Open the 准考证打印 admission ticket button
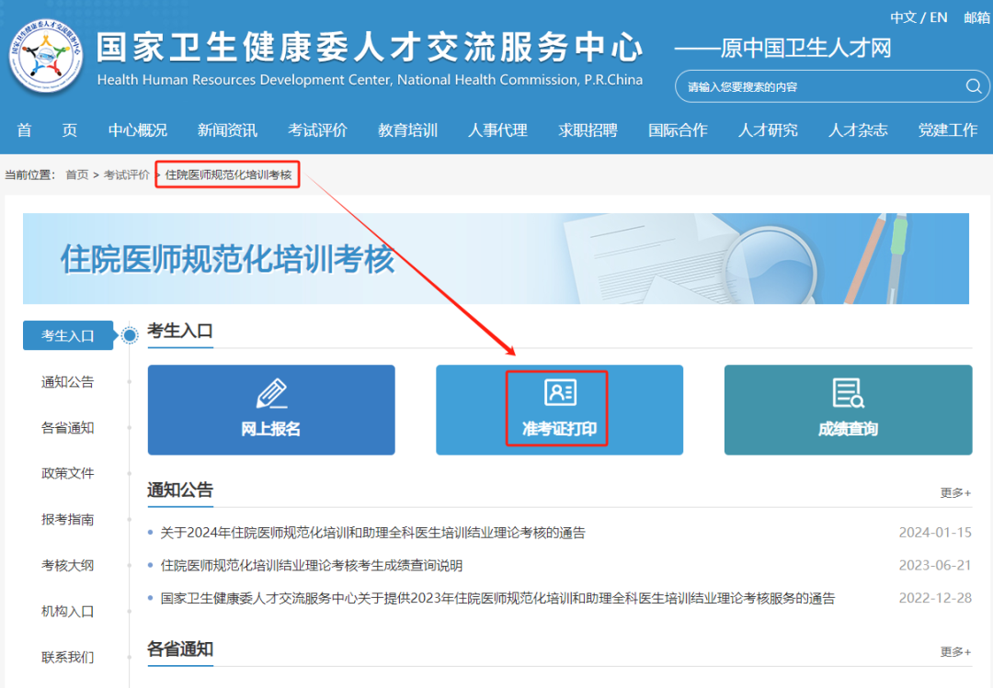This screenshot has height=688, width=993. [559, 410]
